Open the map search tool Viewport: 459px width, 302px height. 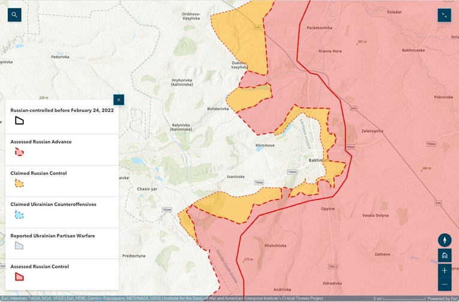click(14, 15)
